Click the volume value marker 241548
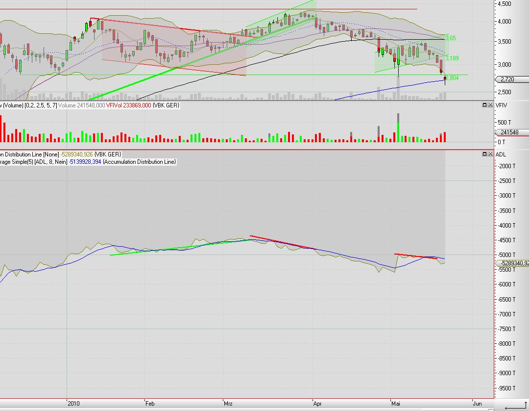This screenshot has height=411, width=529. [x=511, y=132]
